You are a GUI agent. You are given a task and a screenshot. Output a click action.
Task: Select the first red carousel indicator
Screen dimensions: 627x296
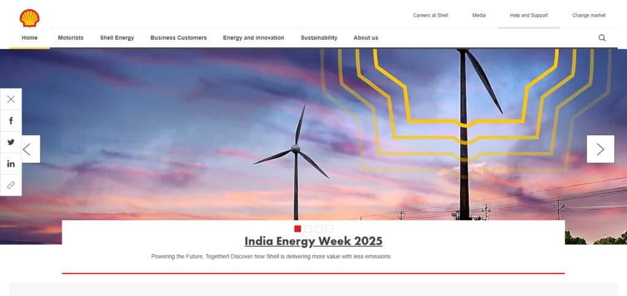point(298,229)
